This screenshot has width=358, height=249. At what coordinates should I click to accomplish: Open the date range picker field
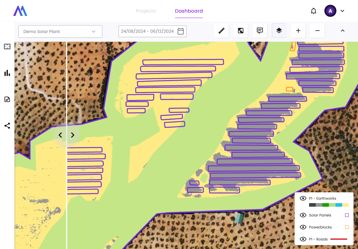[x=152, y=31]
